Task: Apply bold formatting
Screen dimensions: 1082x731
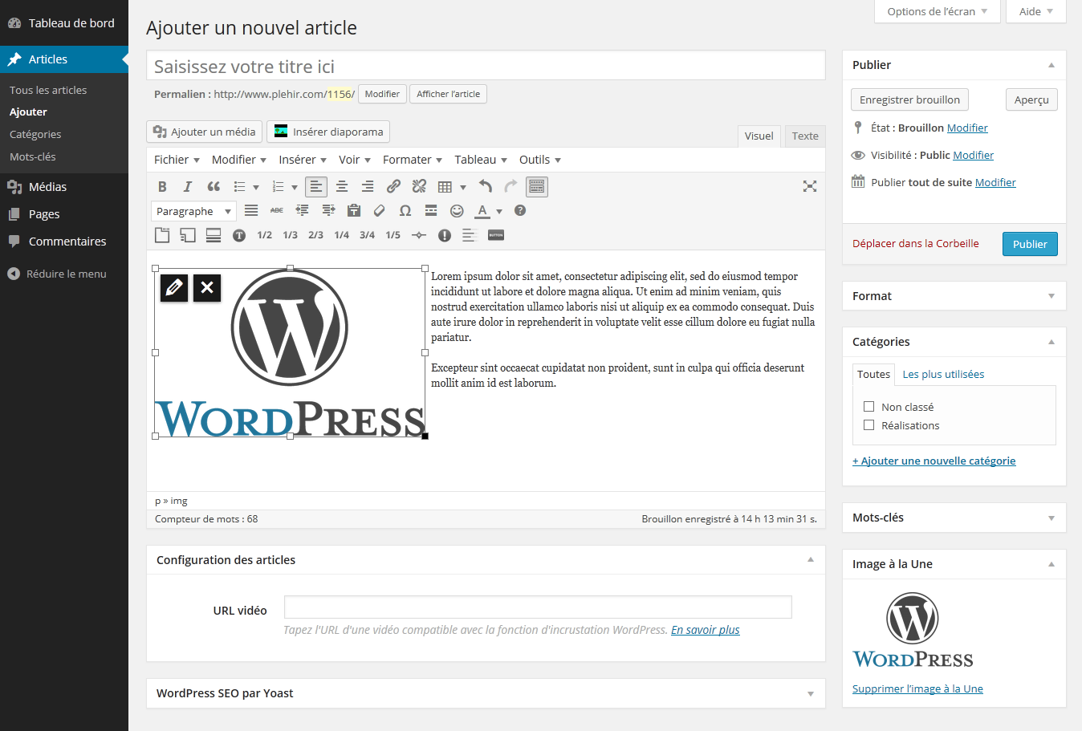Action: (162, 187)
